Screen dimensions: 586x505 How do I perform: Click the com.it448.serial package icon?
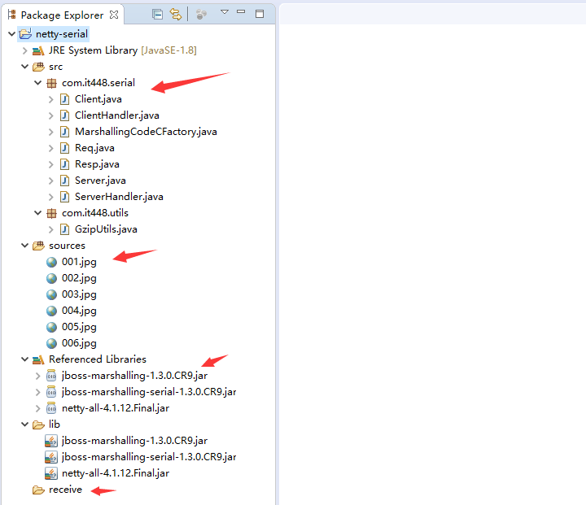point(51,83)
